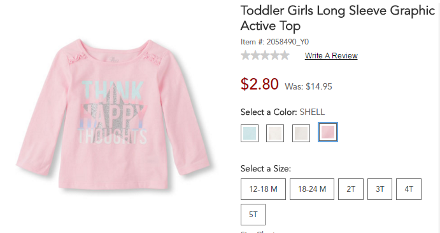Choose the first white color swatch
The image size is (440, 233).
click(275, 133)
